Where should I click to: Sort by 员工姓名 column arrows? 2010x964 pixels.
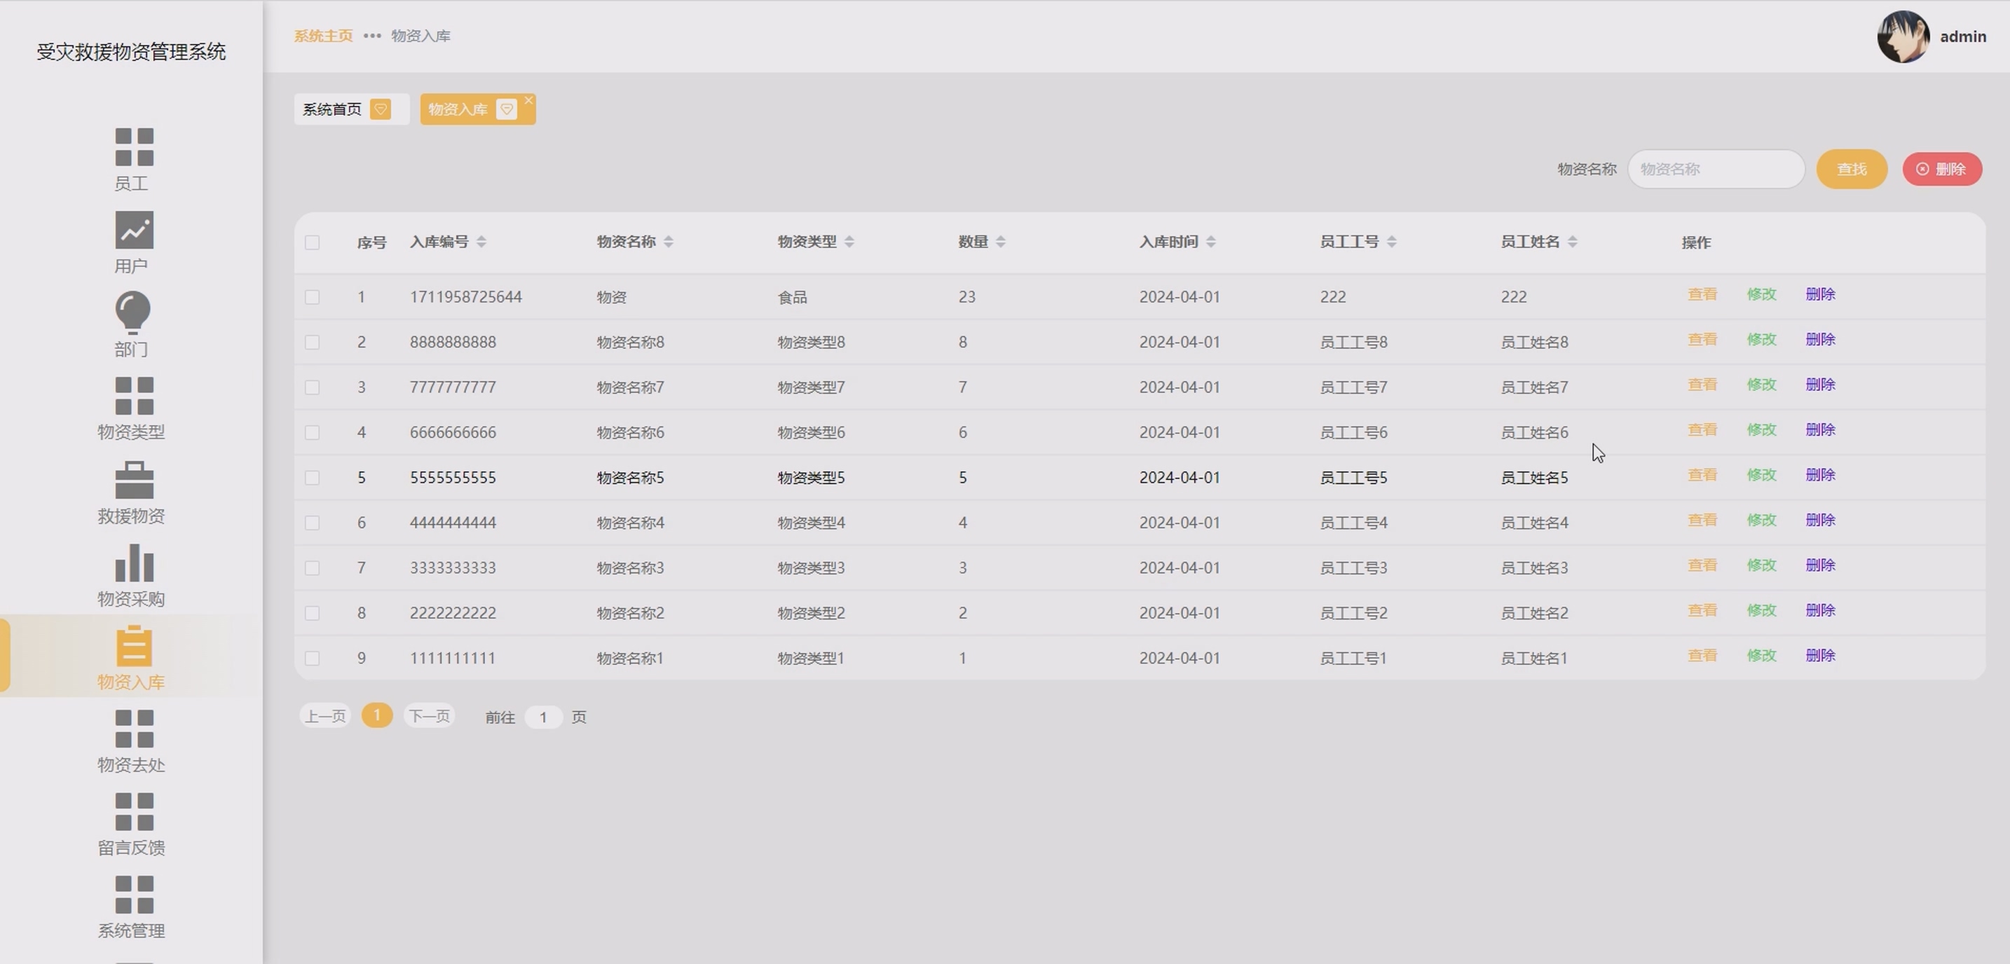point(1573,242)
